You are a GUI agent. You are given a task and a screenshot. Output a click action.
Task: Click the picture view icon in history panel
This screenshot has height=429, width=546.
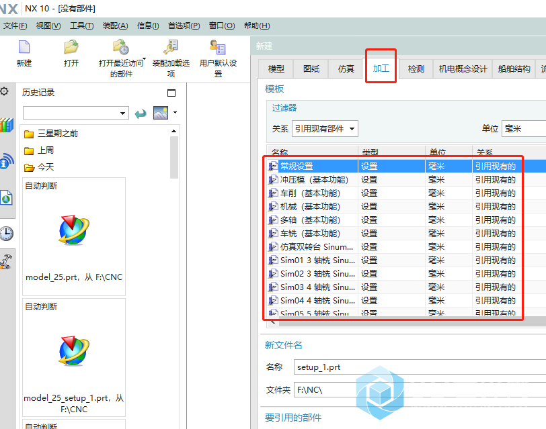click(x=161, y=113)
